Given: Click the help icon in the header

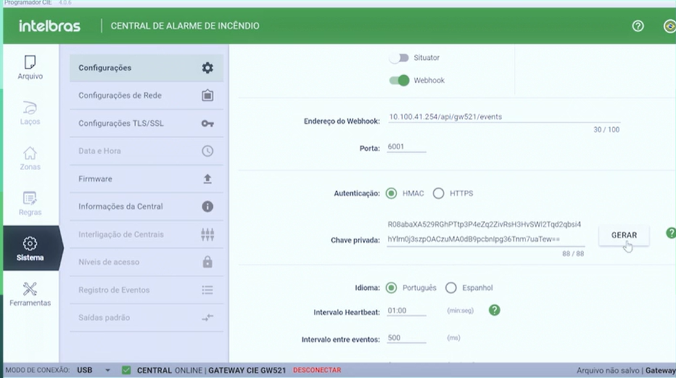Looking at the screenshot, I should [638, 26].
